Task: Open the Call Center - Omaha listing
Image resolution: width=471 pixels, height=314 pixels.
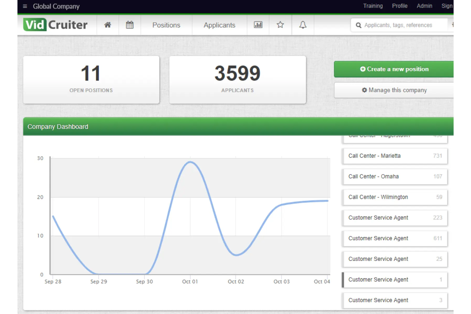Action: 395,177
